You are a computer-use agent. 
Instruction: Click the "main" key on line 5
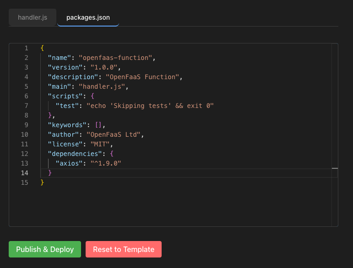(x=60, y=86)
